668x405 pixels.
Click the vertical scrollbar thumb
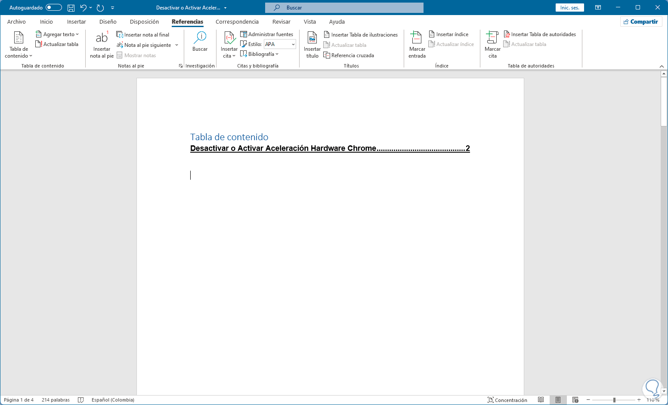(664, 102)
